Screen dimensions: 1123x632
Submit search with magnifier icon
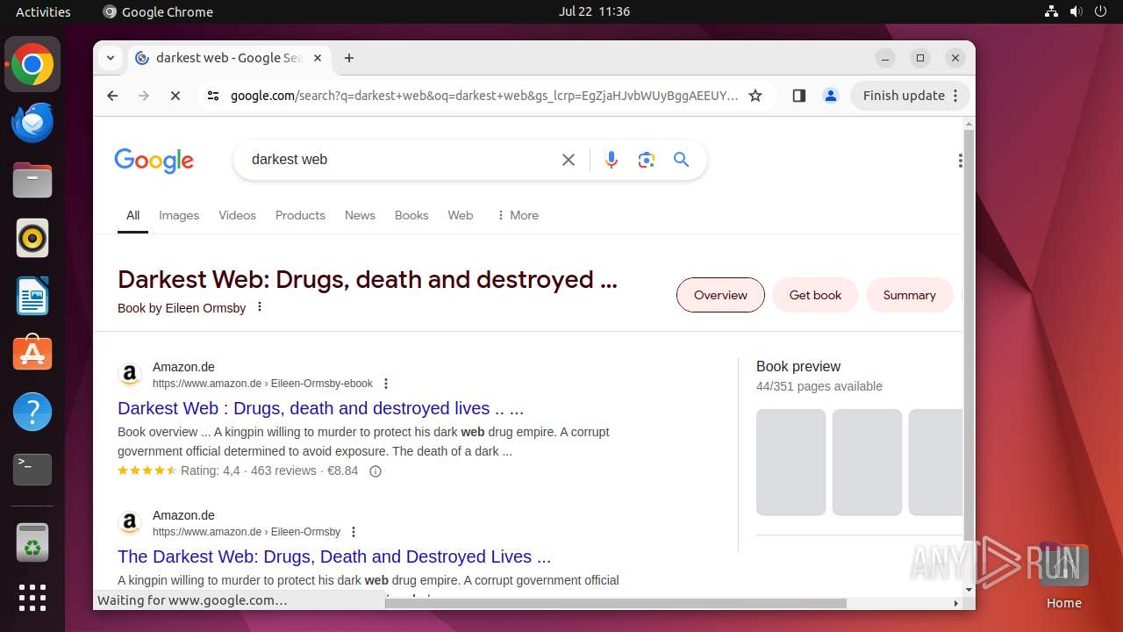[x=682, y=160]
